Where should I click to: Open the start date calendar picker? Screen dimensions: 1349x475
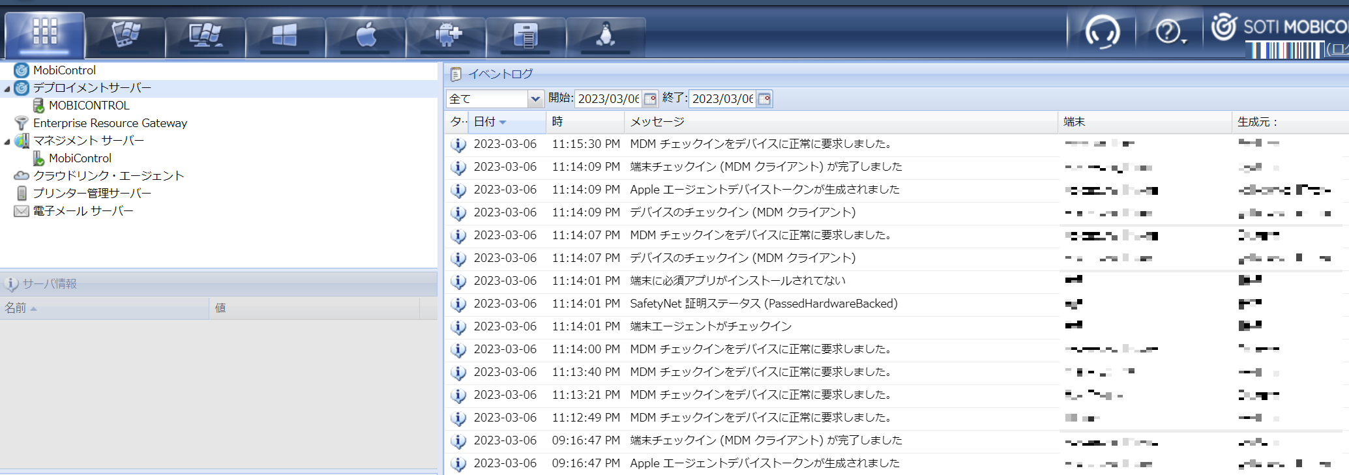point(650,98)
